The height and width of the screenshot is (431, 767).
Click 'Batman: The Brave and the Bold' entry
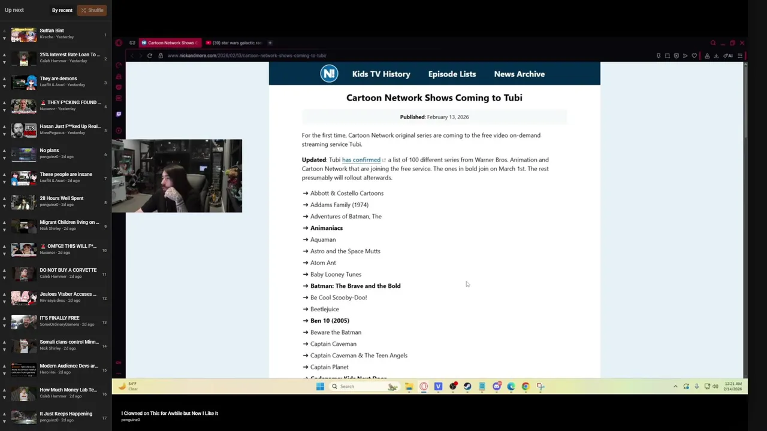(x=355, y=286)
